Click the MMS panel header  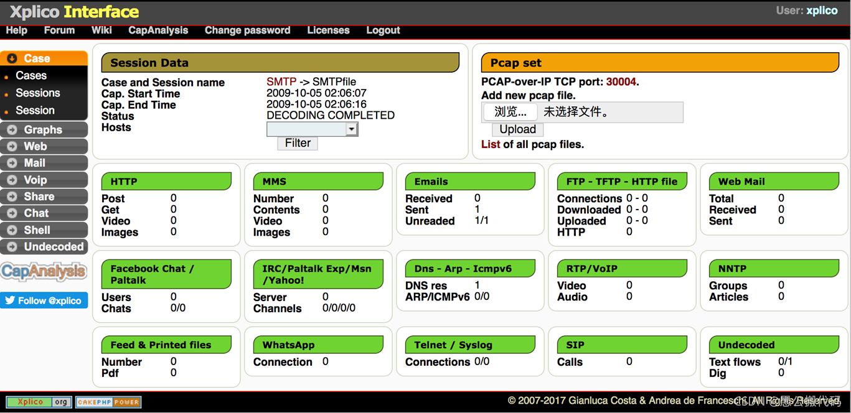point(318,182)
